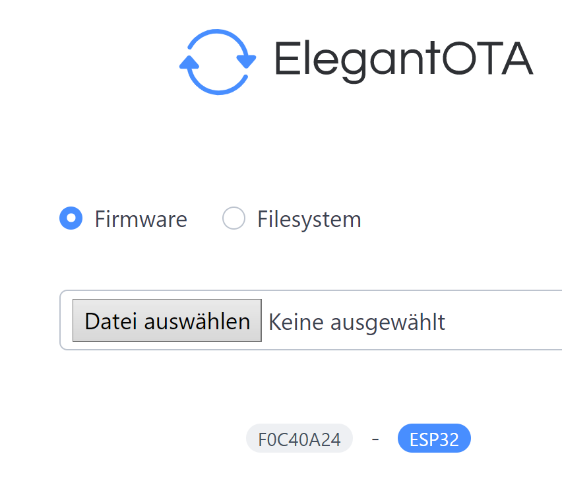This screenshot has height=483, width=562.
Task: Open file picker with Datei auswählen
Action: coord(167,320)
